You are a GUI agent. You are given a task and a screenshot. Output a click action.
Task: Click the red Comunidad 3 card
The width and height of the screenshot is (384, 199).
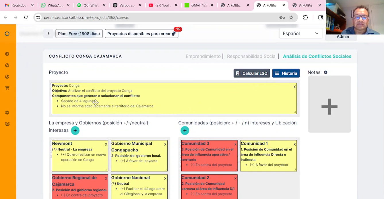tap(209, 156)
